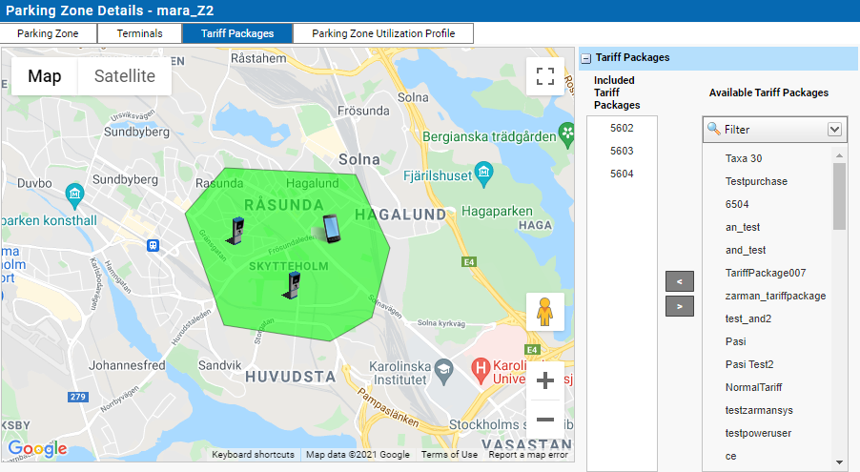The width and height of the screenshot is (860, 472).
Task: Move selected package to included list (<)
Action: pos(680,281)
